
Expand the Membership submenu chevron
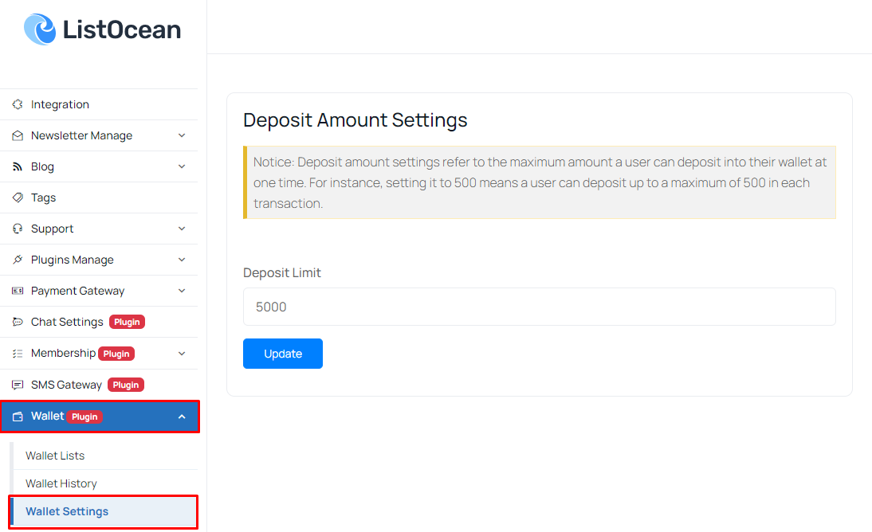point(182,353)
